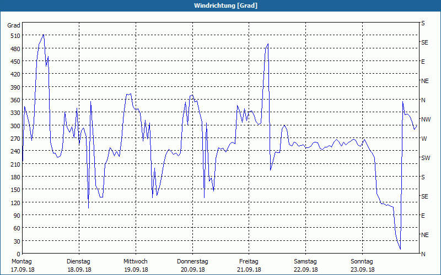Click the "Sonntag" day label
The height and width of the screenshot is (275, 441).
pyautogui.click(x=362, y=262)
